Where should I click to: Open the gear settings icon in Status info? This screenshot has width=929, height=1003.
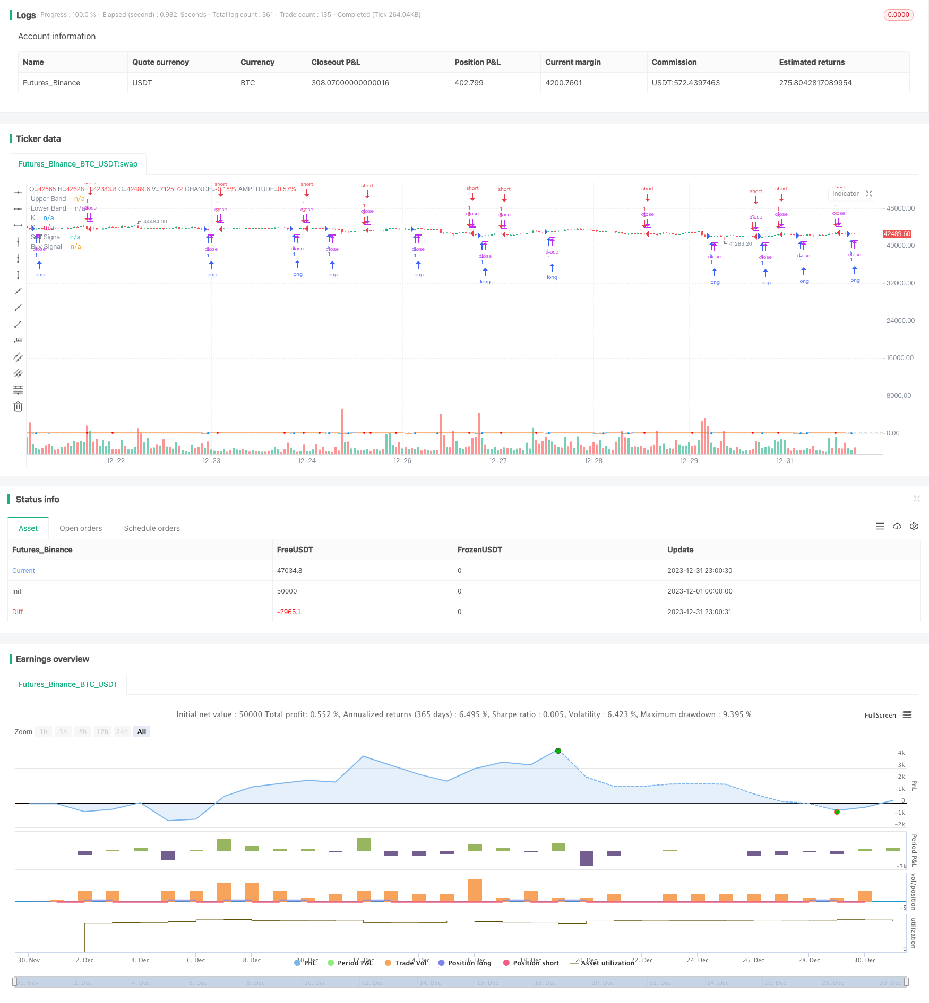pyautogui.click(x=914, y=526)
